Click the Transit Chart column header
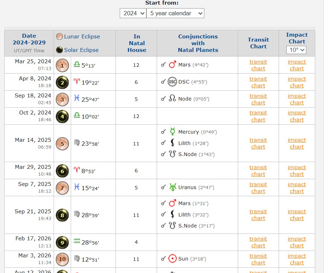 tap(258, 43)
